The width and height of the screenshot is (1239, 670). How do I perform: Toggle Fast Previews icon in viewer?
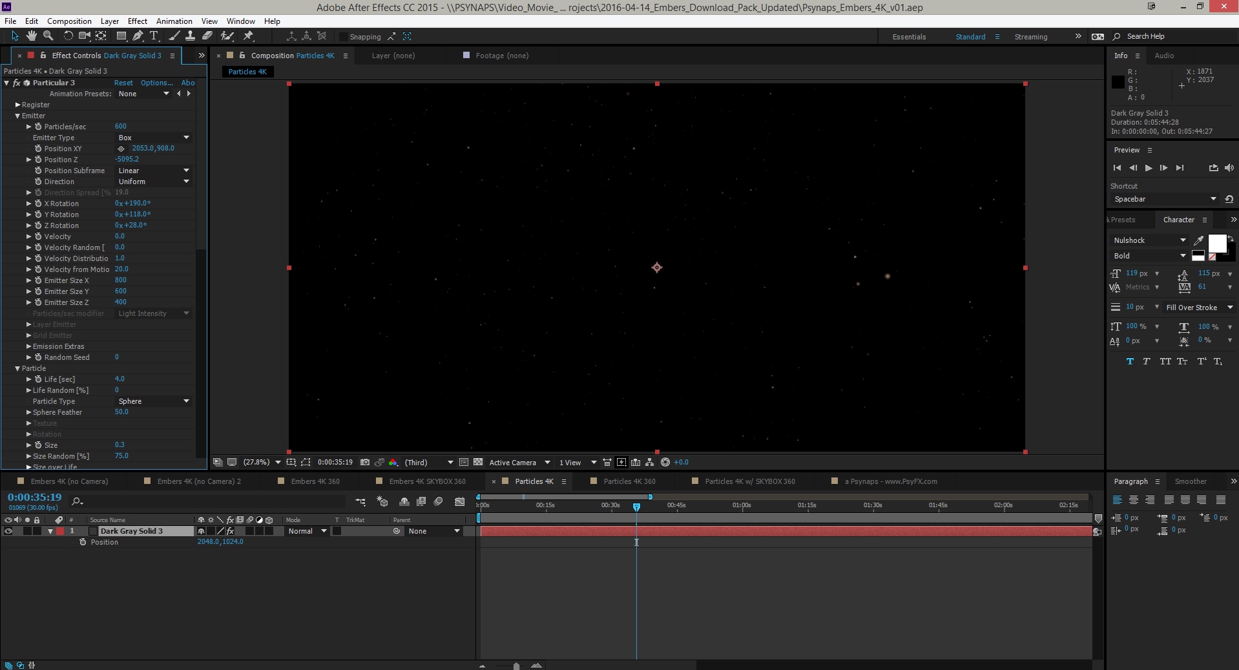(x=621, y=463)
